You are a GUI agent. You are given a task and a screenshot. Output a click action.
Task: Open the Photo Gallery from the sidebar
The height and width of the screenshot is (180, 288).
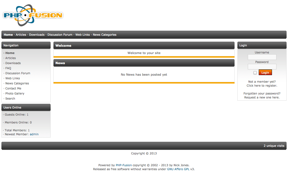point(15,93)
